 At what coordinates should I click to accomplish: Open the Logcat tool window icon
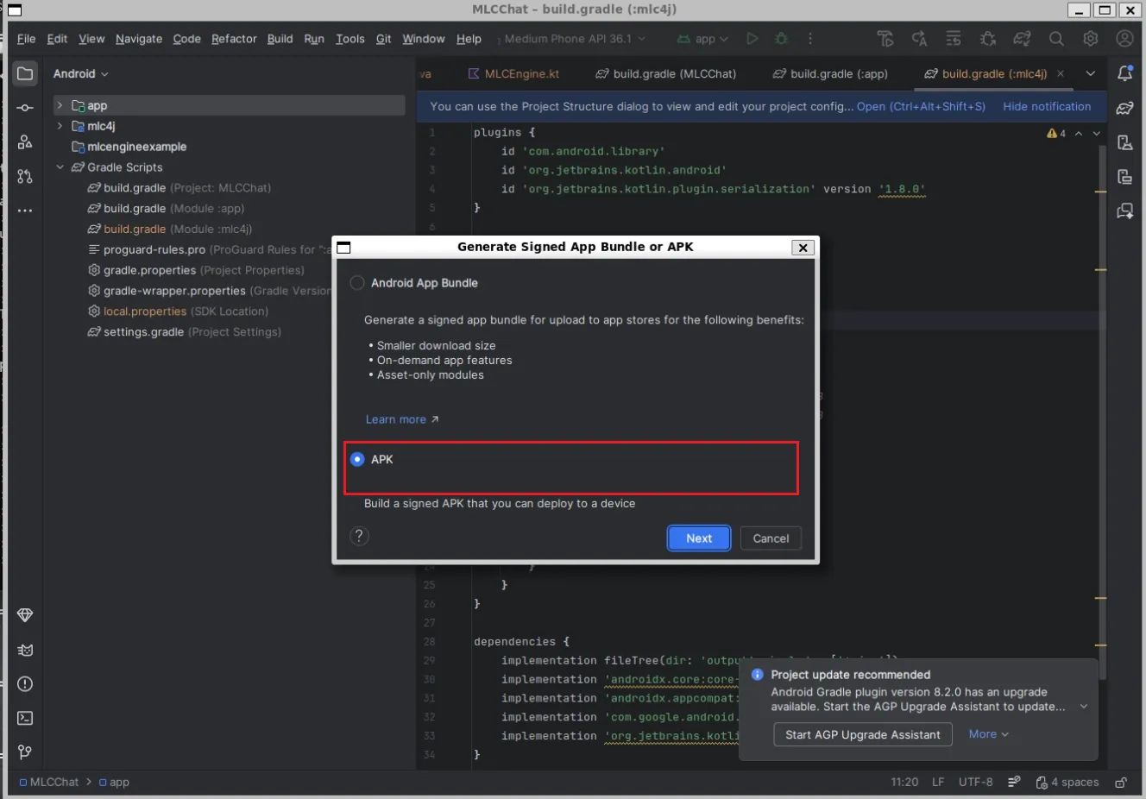(x=25, y=650)
